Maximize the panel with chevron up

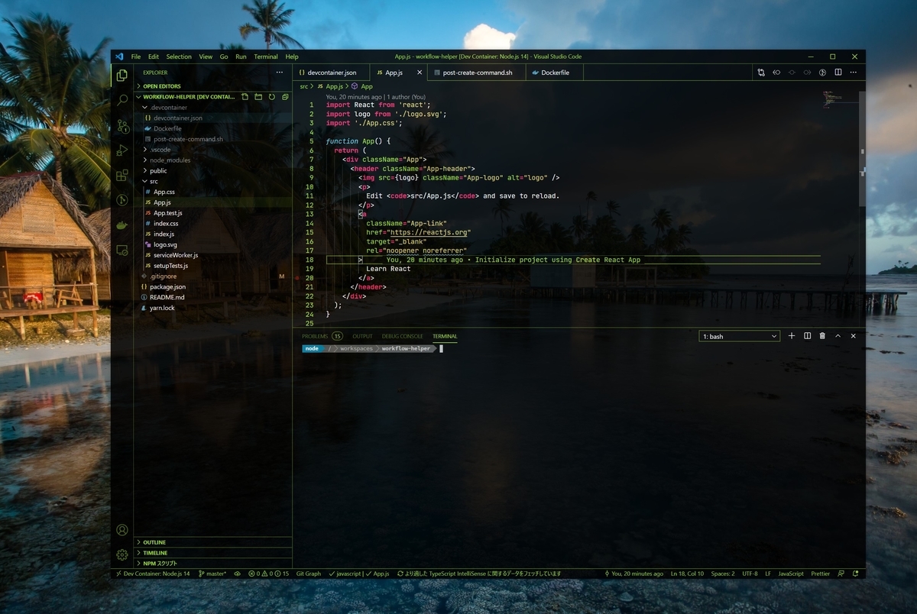pos(838,336)
